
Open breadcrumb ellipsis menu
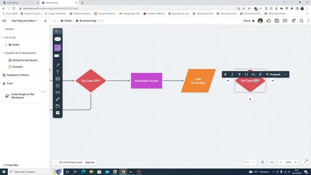click(x=54, y=20)
